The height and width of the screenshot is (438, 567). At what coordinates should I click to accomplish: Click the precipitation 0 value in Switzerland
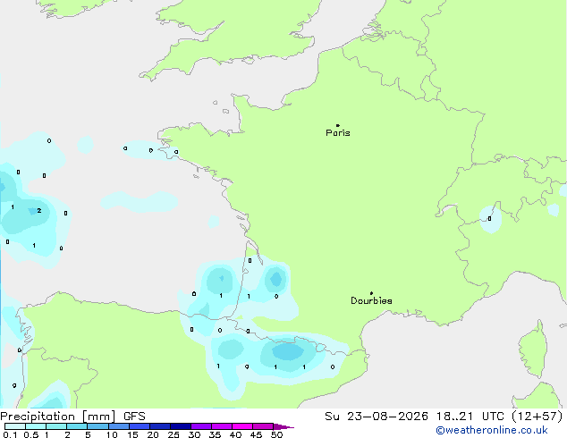pyautogui.click(x=489, y=219)
